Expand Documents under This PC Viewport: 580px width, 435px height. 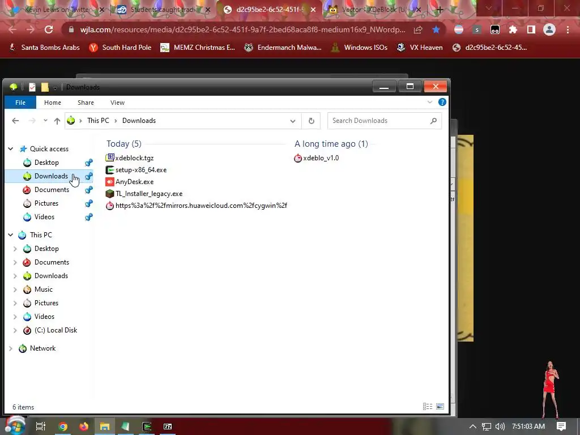click(x=15, y=262)
